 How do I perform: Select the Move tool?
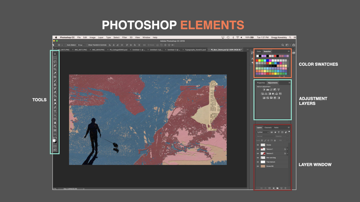coord(55,54)
